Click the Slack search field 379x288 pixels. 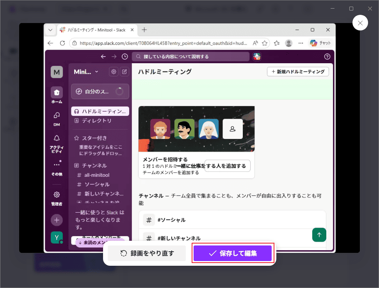click(x=191, y=57)
